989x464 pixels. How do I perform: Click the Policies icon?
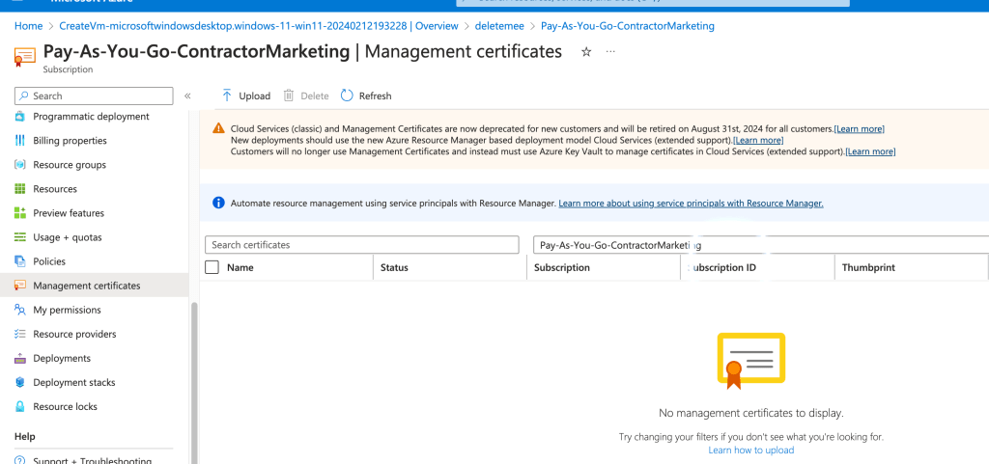point(20,261)
